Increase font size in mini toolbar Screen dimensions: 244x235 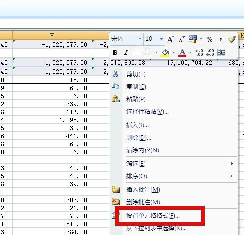point(171,39)
